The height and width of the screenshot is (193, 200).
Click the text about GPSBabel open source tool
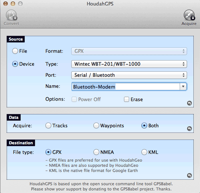(x=101, y=184)
